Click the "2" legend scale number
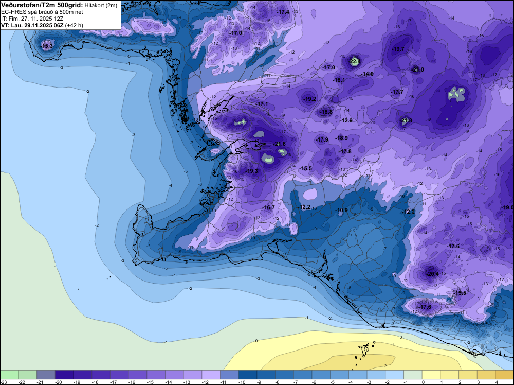 coord(460,382)
